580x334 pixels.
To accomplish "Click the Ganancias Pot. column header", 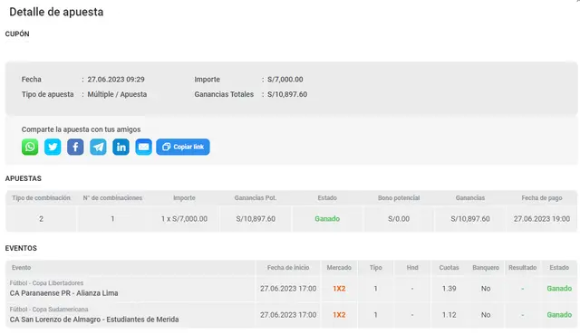I will (256, 198).
